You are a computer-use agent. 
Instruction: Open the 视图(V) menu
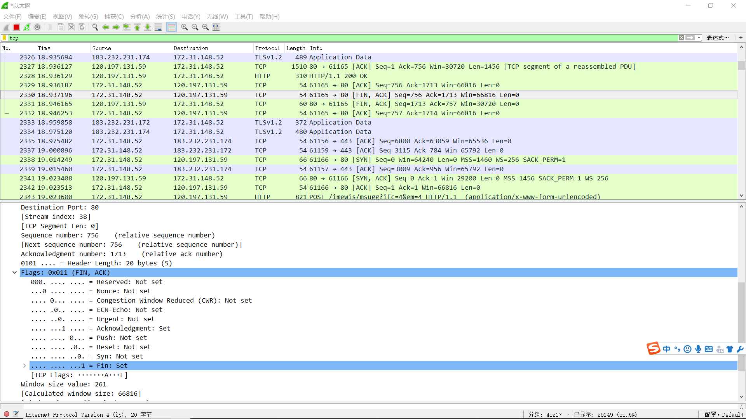[62, 16]
